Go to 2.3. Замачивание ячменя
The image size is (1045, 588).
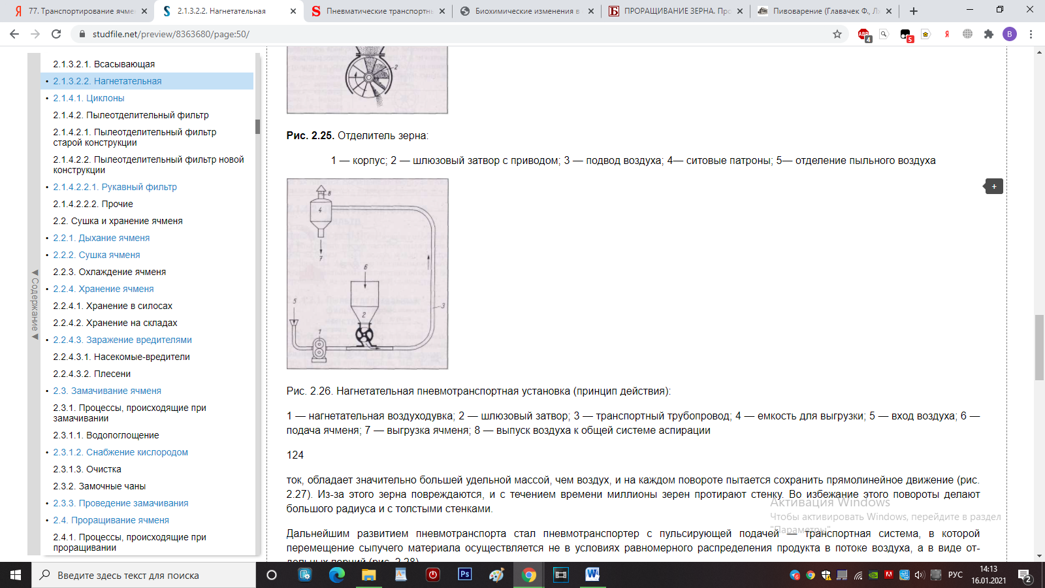(x=107, y=391)
